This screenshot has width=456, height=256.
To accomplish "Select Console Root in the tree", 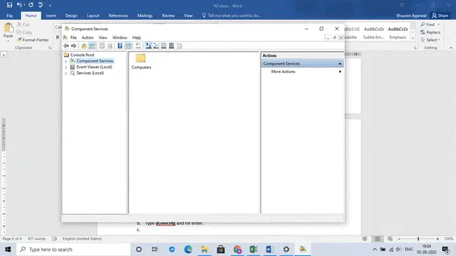I will pyautogui.click(x=82, y=55).
